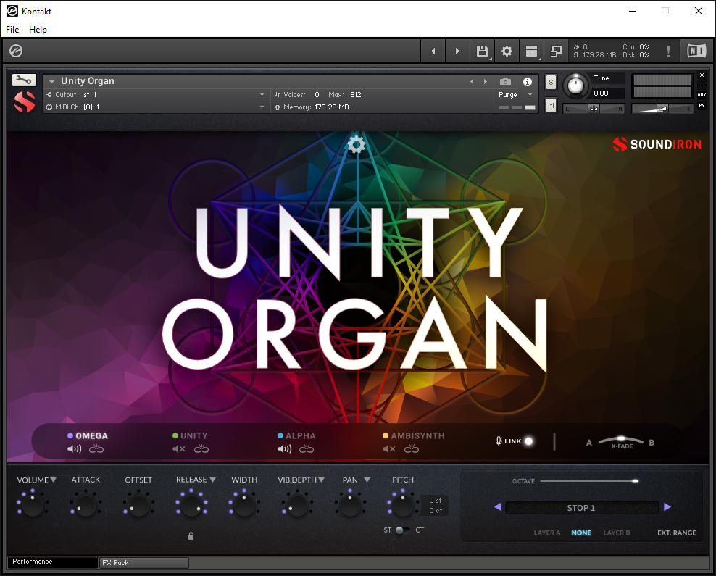Mute the OMEGA layer speaker

75,449
